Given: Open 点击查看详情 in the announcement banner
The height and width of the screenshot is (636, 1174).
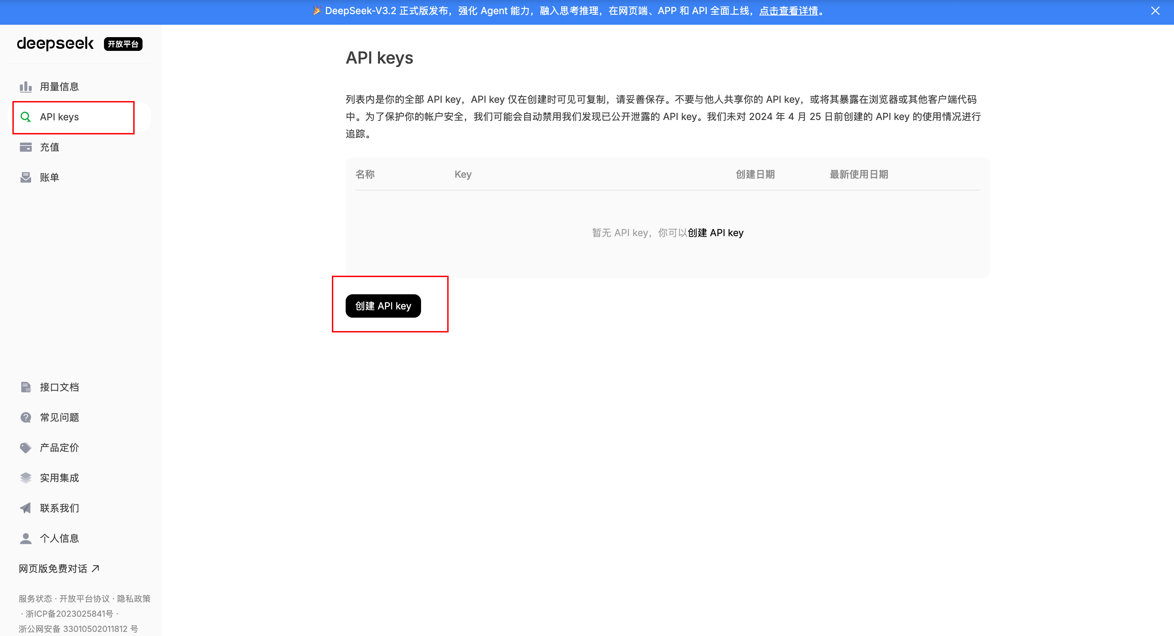Looking at the screenshot, I should point(789,11).
